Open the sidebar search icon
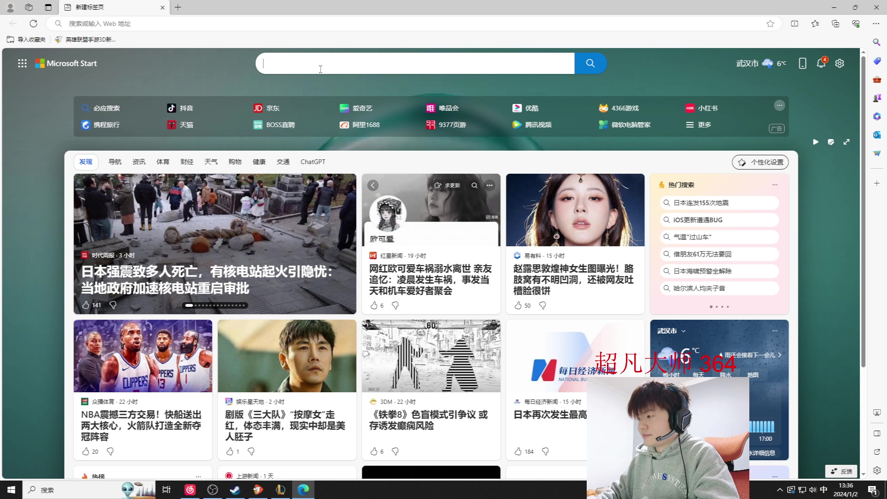The width and height of the screenshot is (887, 499). [877, 43]
